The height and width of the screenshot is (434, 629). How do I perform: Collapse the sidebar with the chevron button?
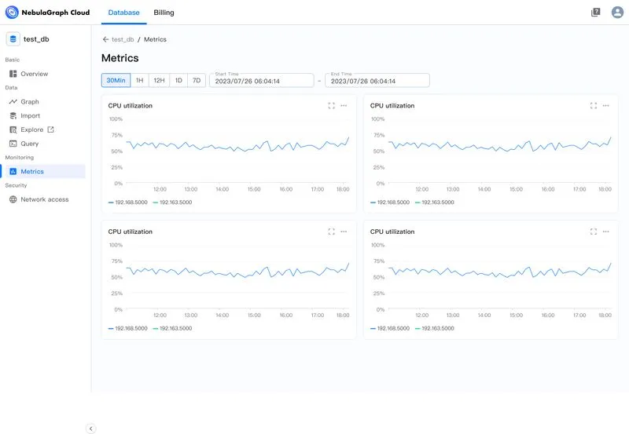91,429
